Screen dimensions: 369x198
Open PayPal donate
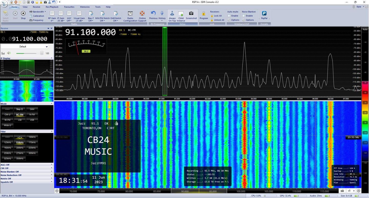tap(264, 15)
